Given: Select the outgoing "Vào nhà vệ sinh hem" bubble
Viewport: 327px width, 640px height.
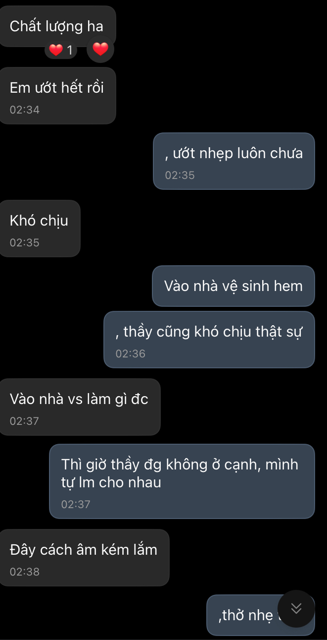Looking at the screenshot, I should point(234,286).
